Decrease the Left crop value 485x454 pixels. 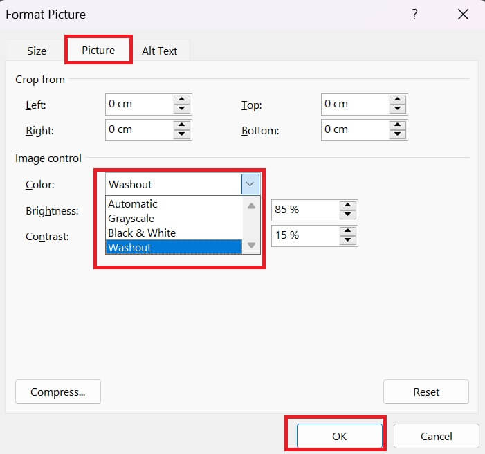point(181,109)
